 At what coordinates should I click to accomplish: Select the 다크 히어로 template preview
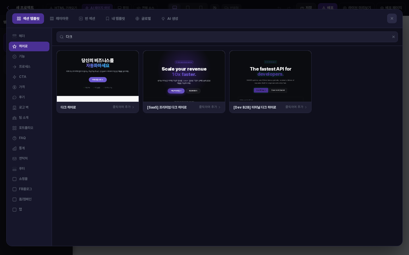(98, 76)
